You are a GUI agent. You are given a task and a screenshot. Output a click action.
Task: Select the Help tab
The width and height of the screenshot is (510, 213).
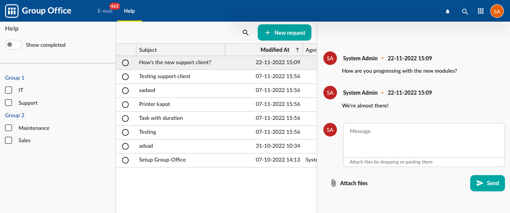[x=129, y=11]
